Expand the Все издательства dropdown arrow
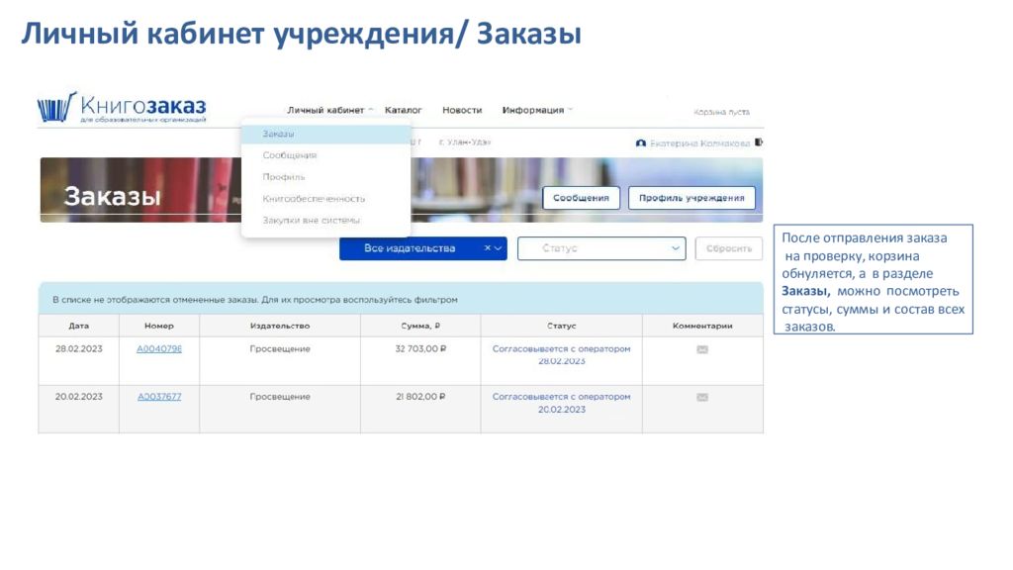 pos(499,248)
